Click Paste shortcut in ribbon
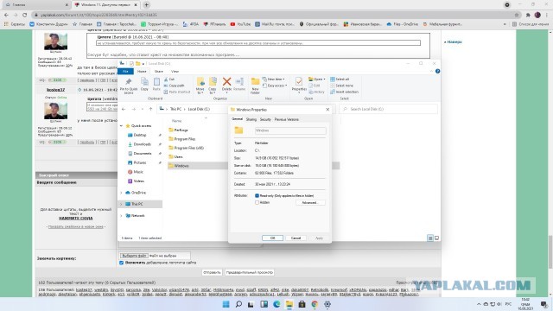 (177, 92)
